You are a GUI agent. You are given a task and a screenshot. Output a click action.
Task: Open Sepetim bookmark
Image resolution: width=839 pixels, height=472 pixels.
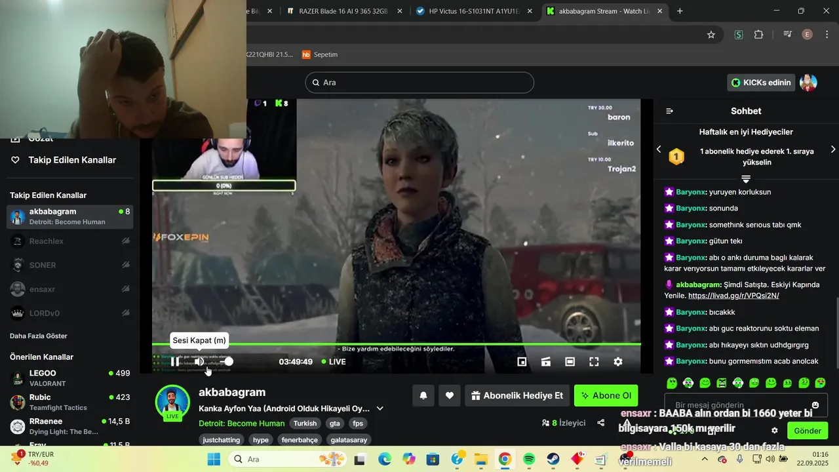(320, 54)
